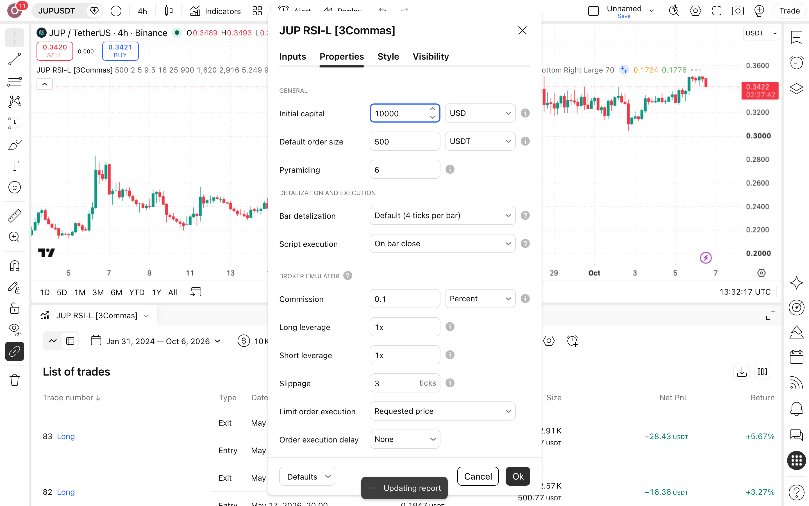The width and height of the screenshot is (809, 506).
Task: Select the 1M time range
Action: pyautogui.click(x=79, y=292)
